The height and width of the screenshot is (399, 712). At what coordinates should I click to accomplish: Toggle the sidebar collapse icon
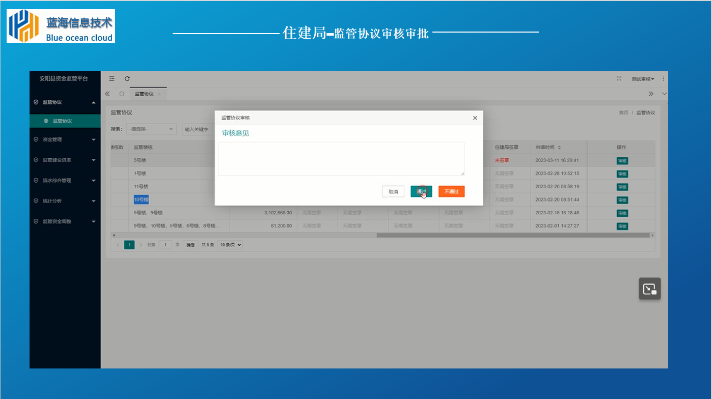coord(112,78)
